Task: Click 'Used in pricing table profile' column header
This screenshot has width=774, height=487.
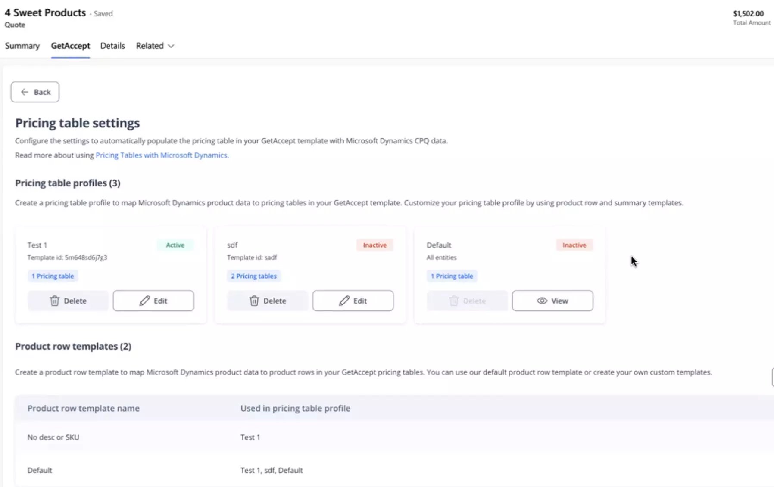Action: click(295, 408)
